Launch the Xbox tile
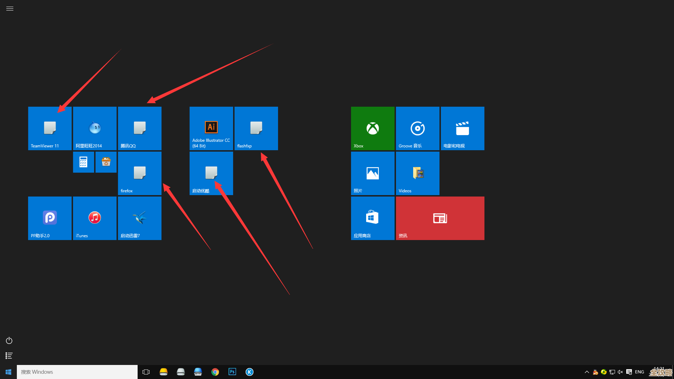Viewport: 674px width, 379px height. point(372,128)
